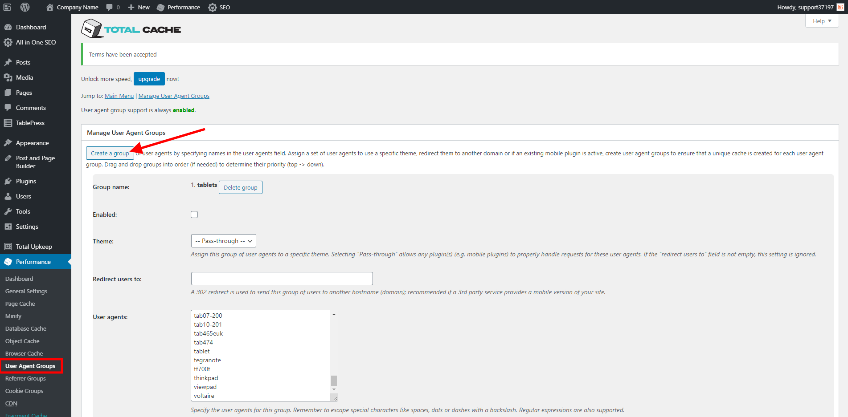Open the comments bubble icon in toolbar
The width and height of the screenshot is (848, 417).
coord(109,7)
